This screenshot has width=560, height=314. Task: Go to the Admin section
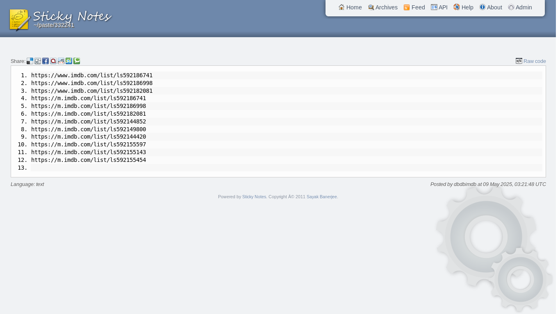click(520, 7)
